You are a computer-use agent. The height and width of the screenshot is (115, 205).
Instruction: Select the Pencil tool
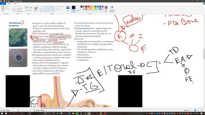[x=26, y=7]
